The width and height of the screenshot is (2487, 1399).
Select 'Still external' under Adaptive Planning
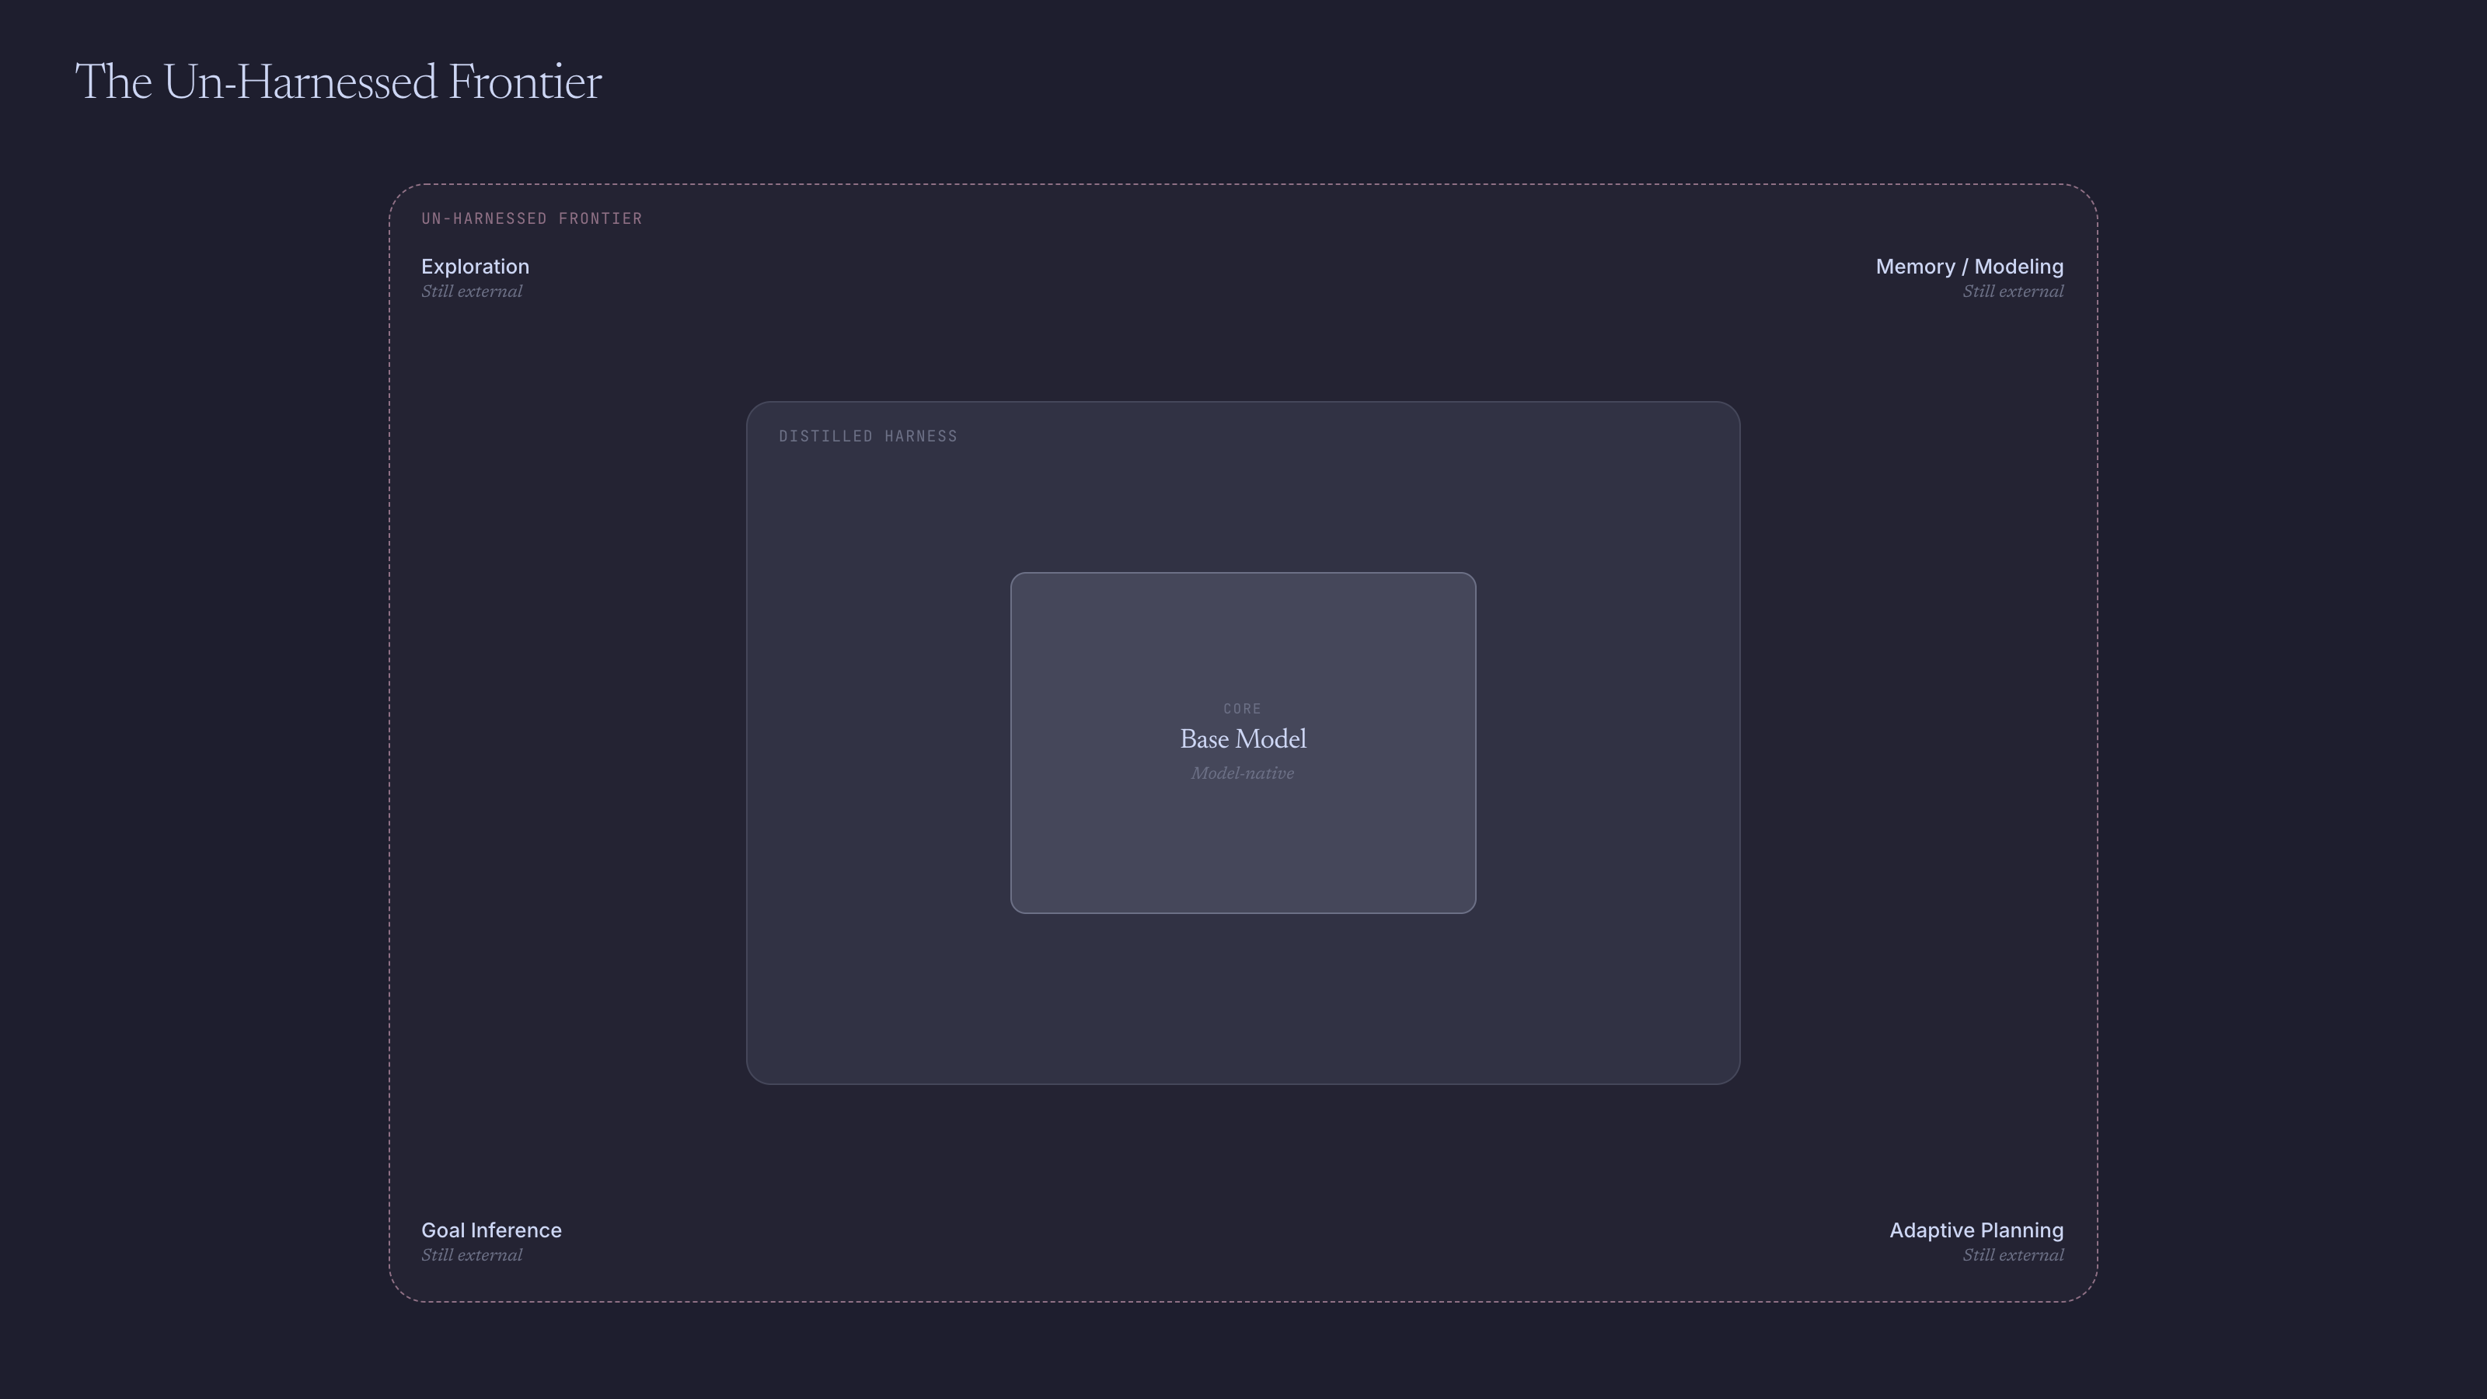pyautogui.click(x=2012, y=1255)
